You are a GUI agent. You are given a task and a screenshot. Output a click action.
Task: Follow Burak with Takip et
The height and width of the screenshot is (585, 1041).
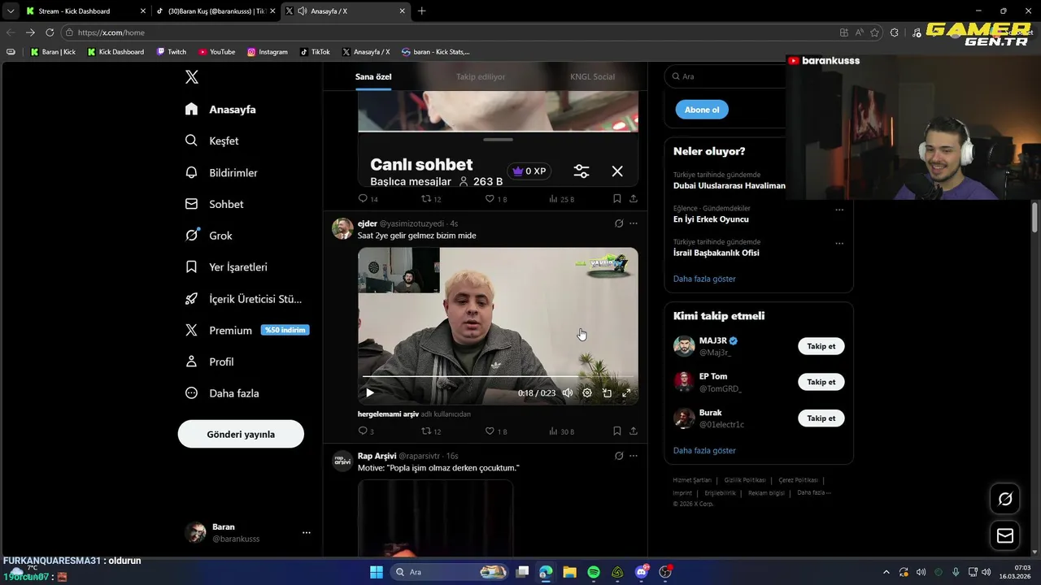pos(821,418)
